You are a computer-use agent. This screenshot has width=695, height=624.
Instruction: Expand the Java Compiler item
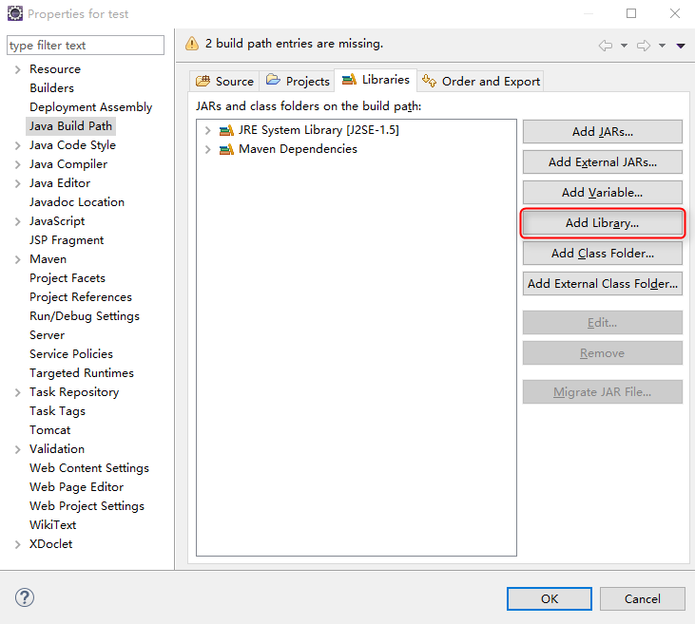point(18,164)
